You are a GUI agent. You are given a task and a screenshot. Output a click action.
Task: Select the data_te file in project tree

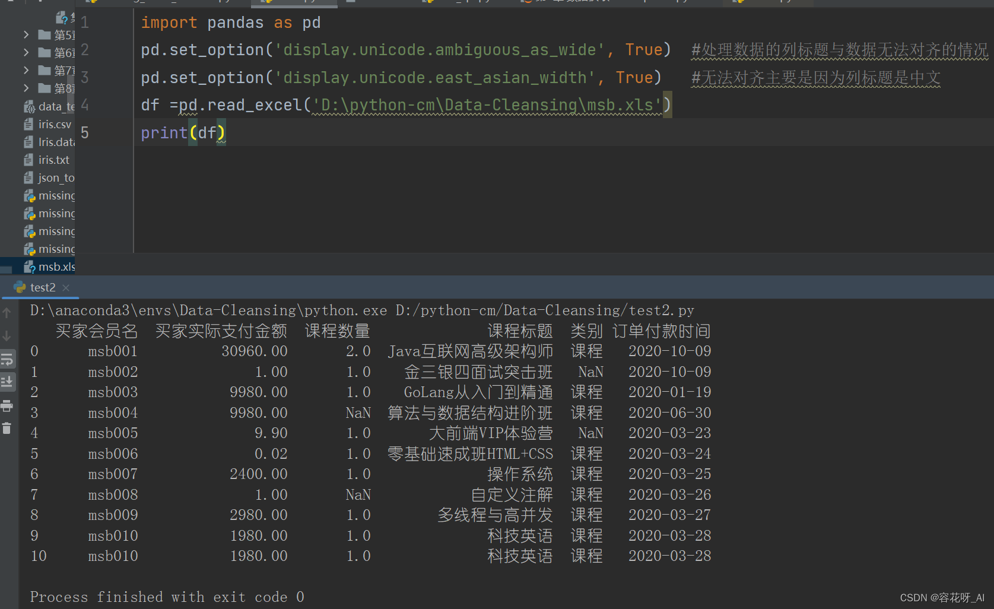tap(49, 107)
